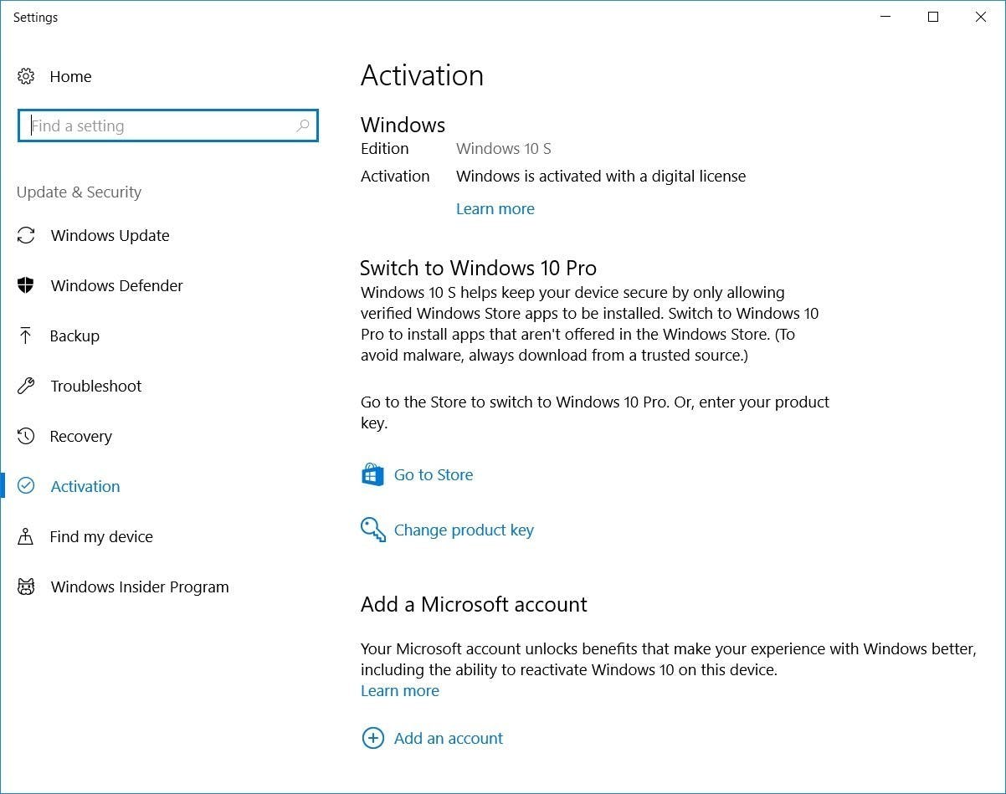Screen dimensions: 1006x794
Task: Click the Windows Update sync icon
Action: click(26, 235)
